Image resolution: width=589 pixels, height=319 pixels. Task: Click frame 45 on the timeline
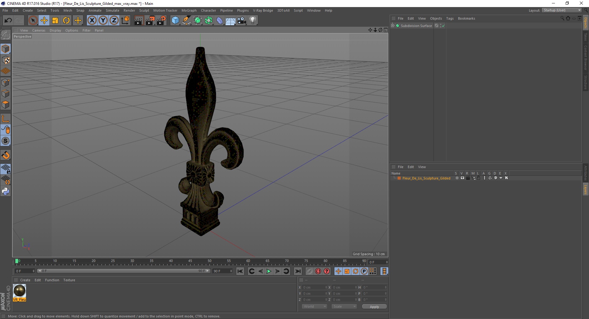190,261
